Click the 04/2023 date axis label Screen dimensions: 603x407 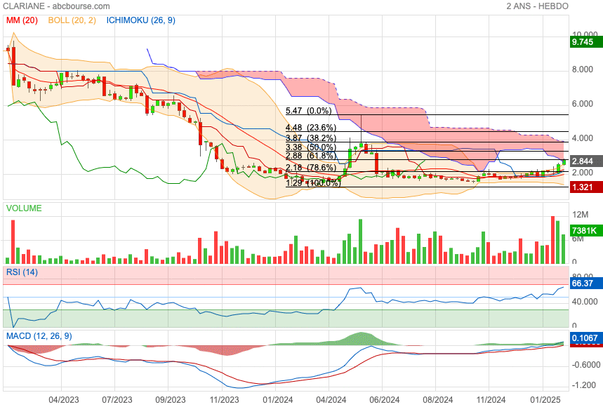click(x=63, y=400)
